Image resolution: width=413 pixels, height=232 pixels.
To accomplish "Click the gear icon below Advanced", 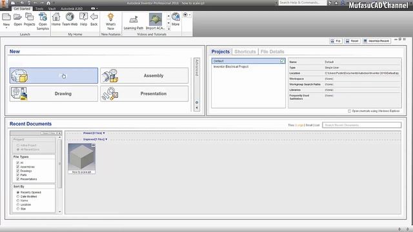I will click(197, 102).
